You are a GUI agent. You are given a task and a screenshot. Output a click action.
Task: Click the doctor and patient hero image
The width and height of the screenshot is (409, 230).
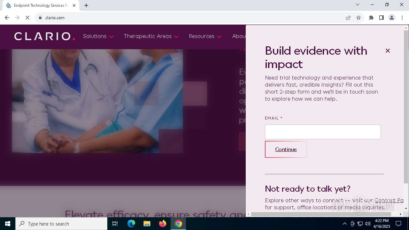click(x=97, y=101)
